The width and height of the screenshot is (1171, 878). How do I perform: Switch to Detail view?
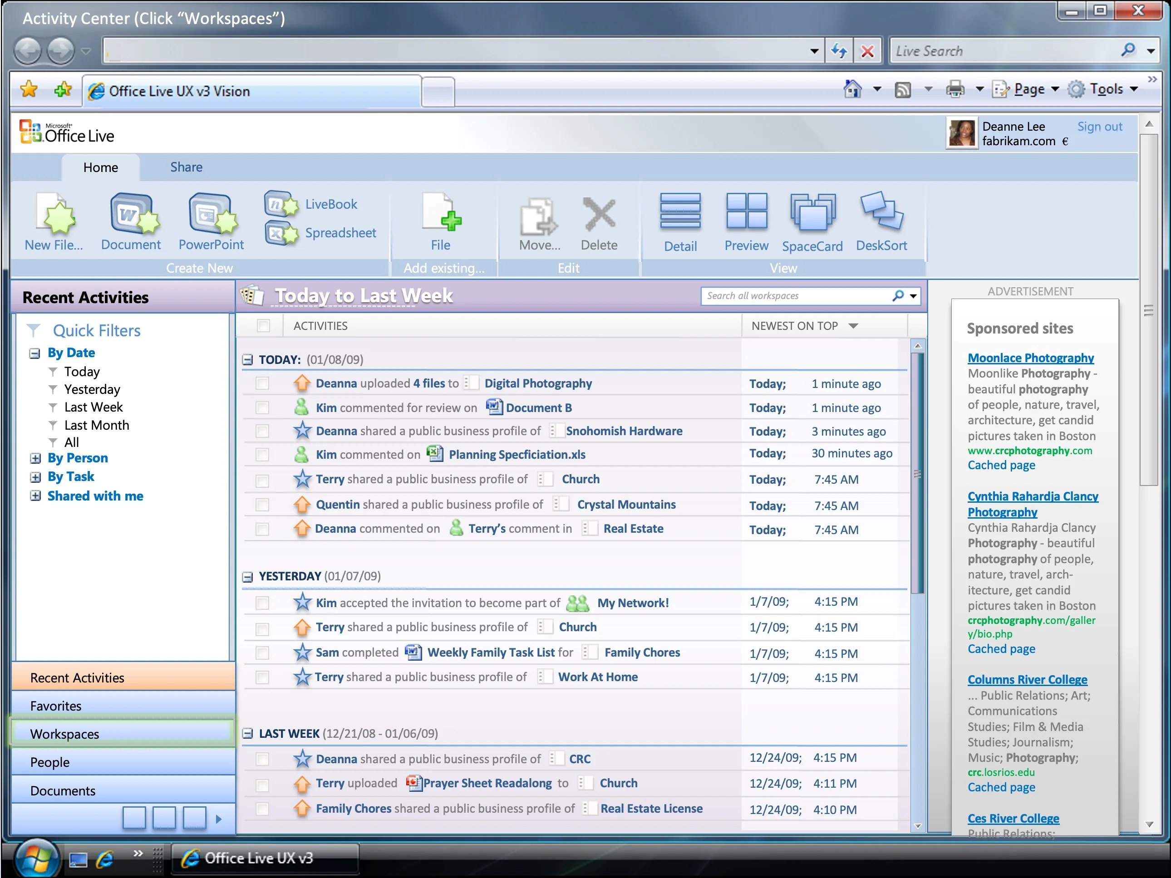(680, 212)
